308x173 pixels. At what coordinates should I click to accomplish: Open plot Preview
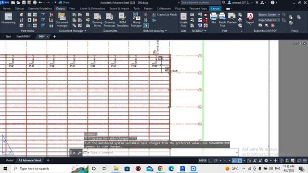click(x=232, y=18)
